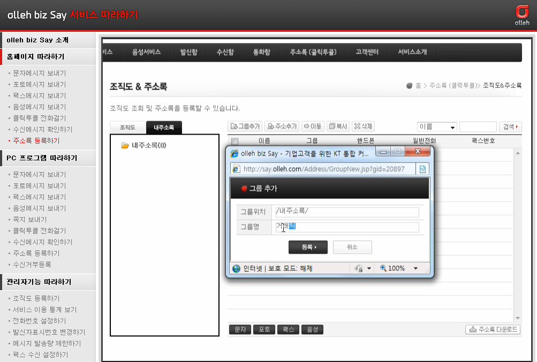This screenshot has width=537, height=362.
Task: Click the 주소록 다운로드 button
Action: pyautogui.click(x=493, y=330)
